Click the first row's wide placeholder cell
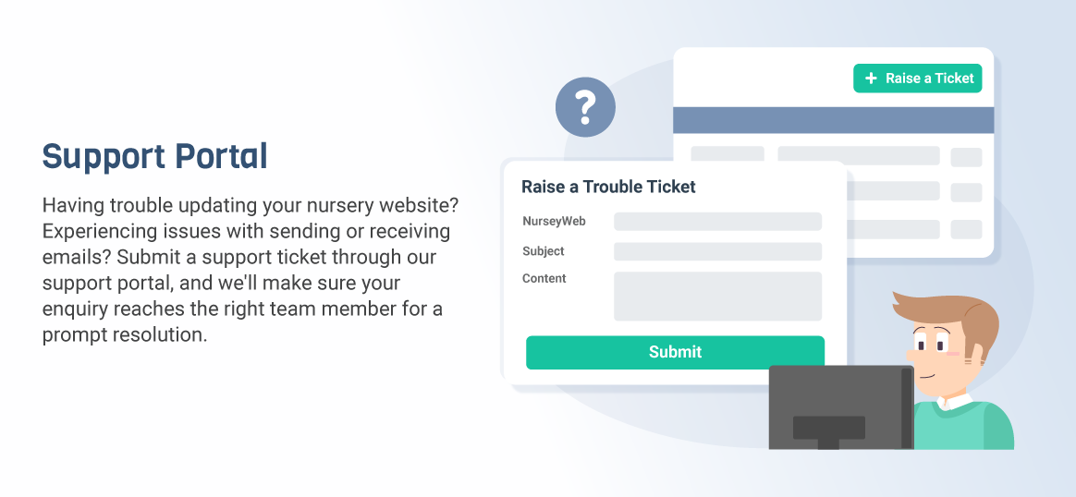This screenshot has height=497, width=1076. pos(859,155)
